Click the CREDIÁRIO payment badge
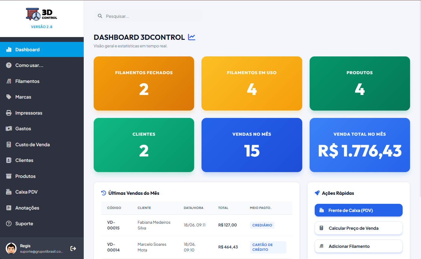Screen dimensions: 421x259 point(262,225)
